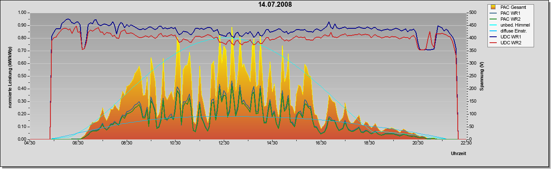The width and height of the screenshot is (551, 169).
Task: Click the 250 label on voltage axis
Action: pos(472,76)
